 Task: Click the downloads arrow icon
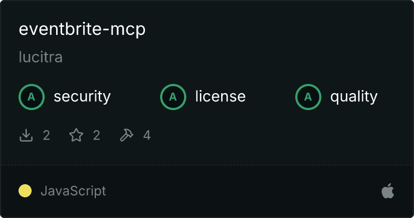coord(26,135)
